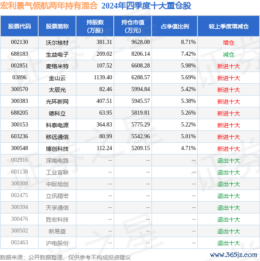The width and height of the screenshot is (260, 261).
Task: Click market value 5542.96
Action: point(141,137)
